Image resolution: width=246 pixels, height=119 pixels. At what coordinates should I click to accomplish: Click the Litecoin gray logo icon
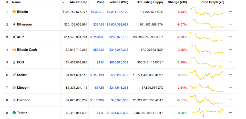14,88
